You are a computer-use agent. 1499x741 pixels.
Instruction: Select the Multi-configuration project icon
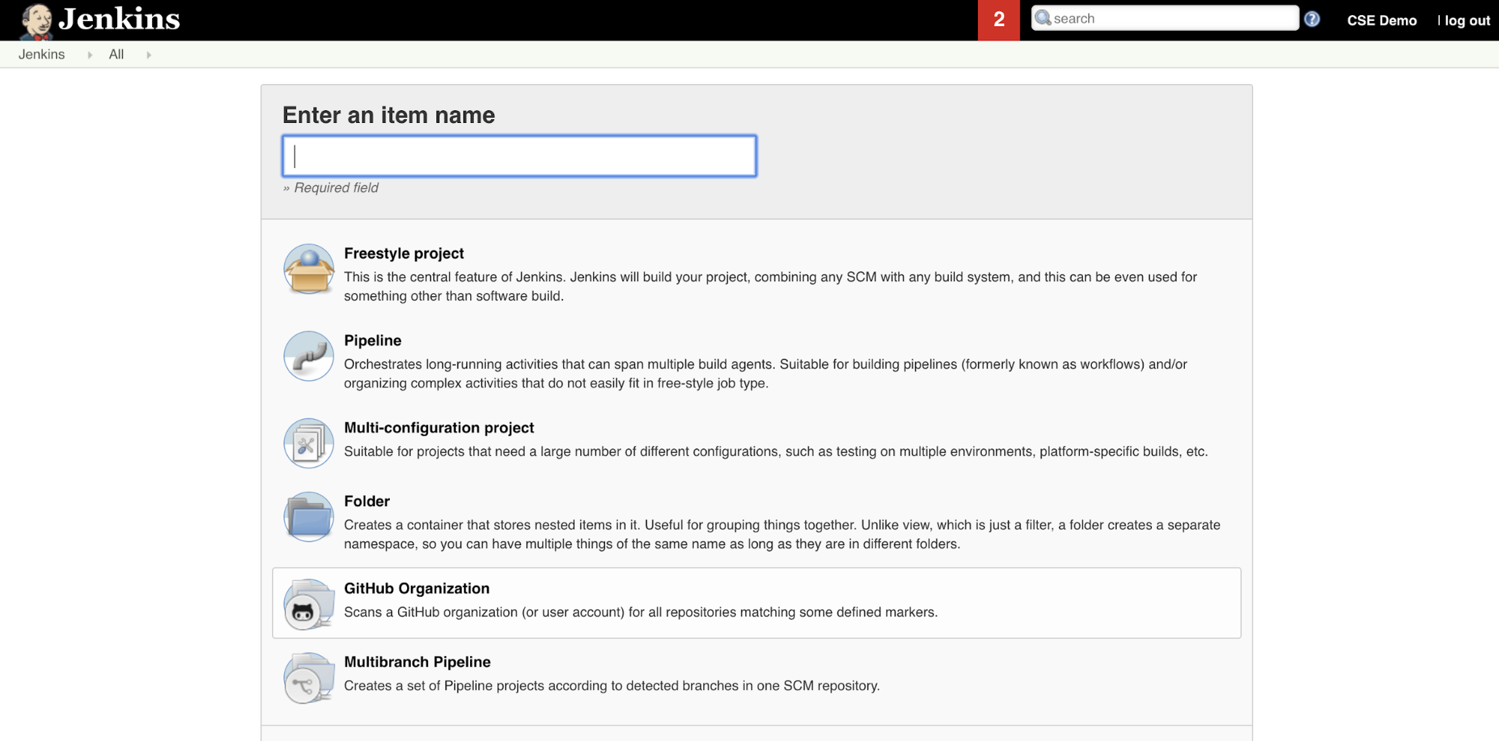tap(307, 442)
